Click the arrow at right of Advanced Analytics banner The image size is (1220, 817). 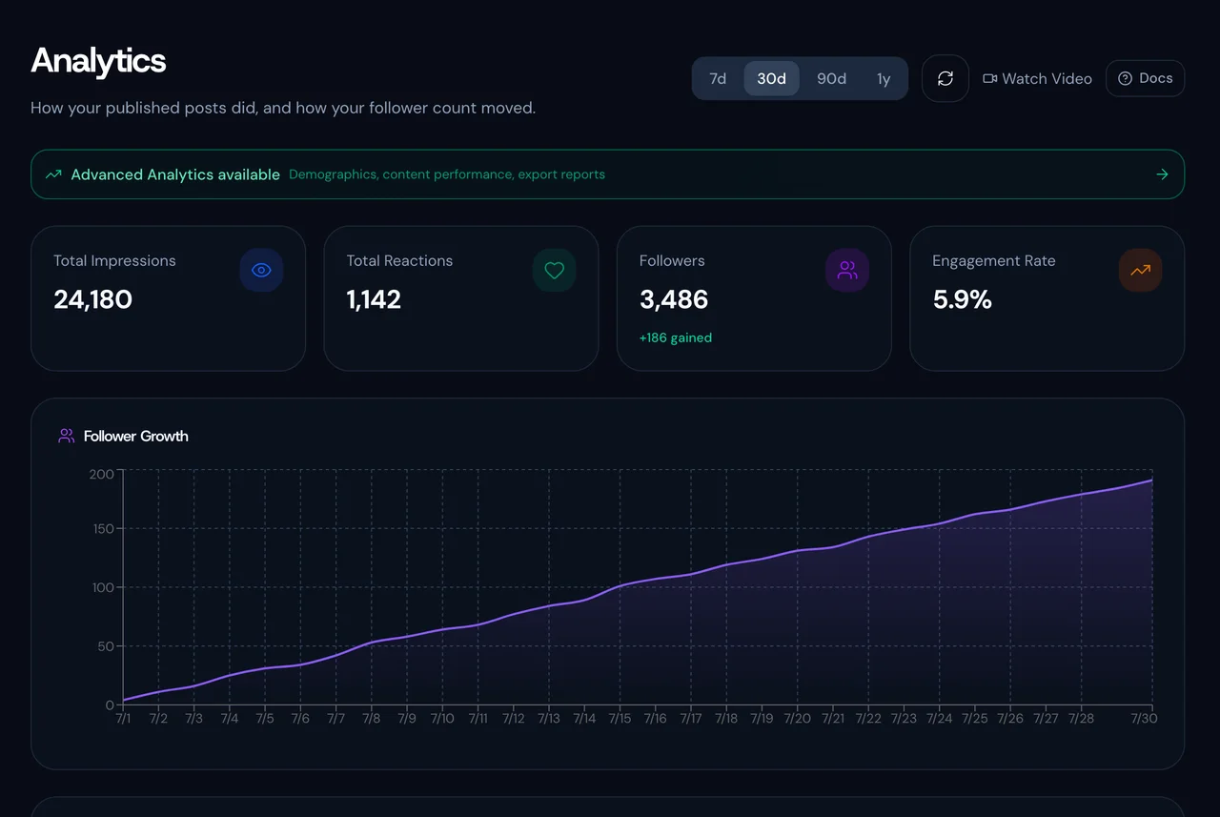click(x=1162, y=174)
